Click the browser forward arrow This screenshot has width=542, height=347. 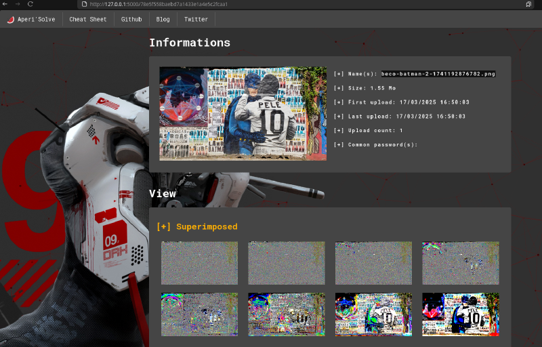(x=18, y=4)
